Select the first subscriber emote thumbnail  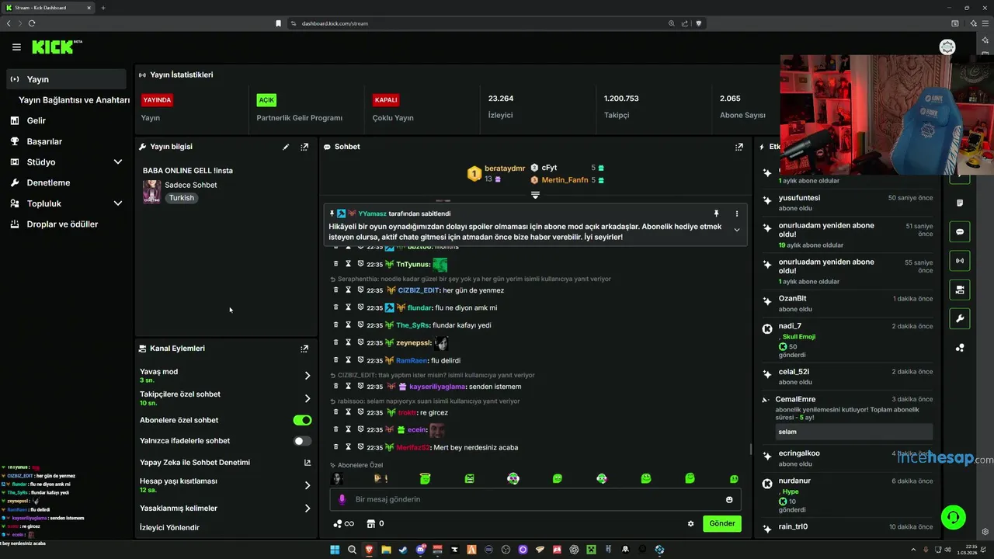point(337,479)
